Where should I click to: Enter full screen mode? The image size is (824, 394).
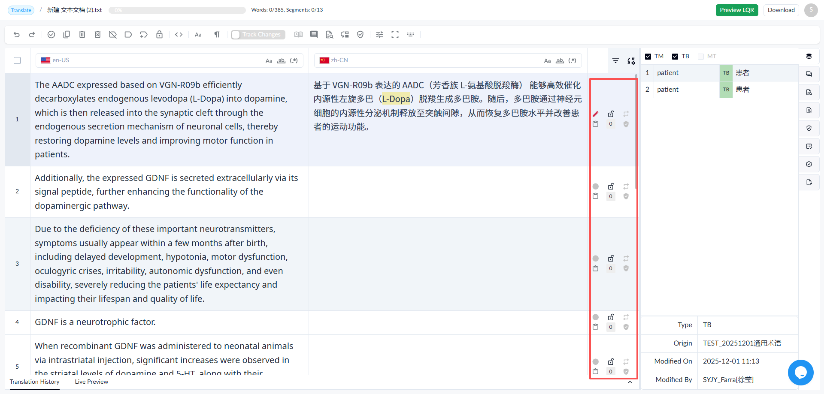click(x=395, y=35)
